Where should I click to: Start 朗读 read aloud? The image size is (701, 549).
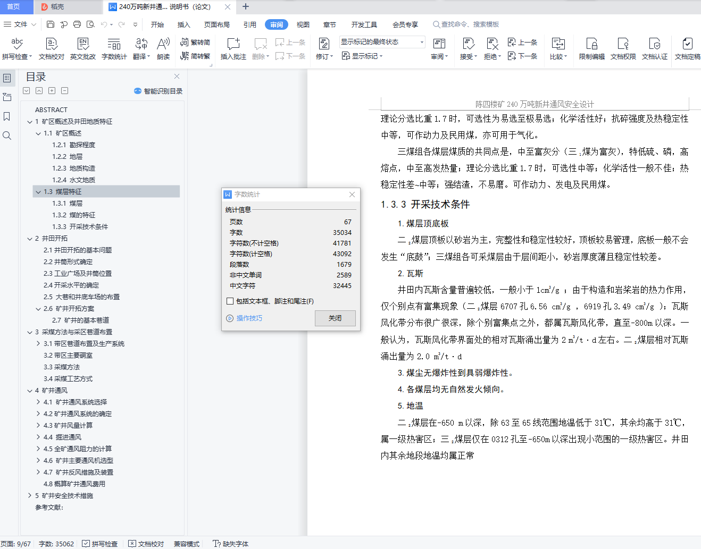tap(163, 48)
